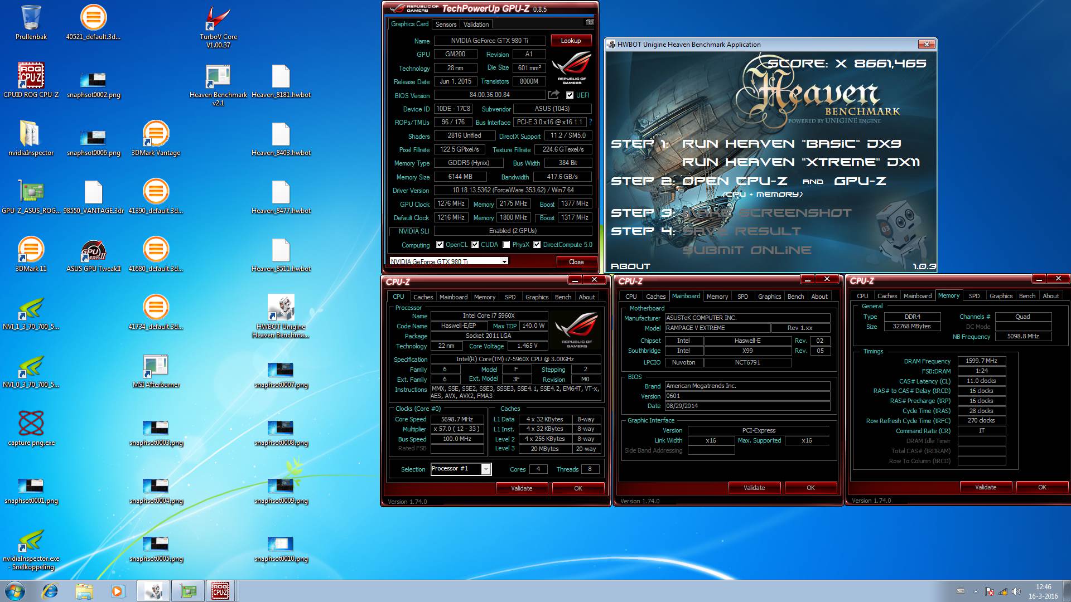Click GPU-Z screenshot camera icon
This screenshot has height=602, width=1071.
pyautogui.click(x=590, y=22)
